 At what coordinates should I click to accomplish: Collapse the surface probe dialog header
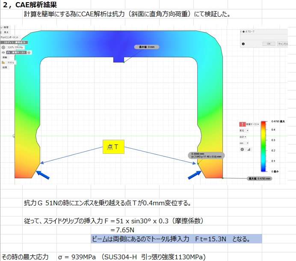[243, 32]
